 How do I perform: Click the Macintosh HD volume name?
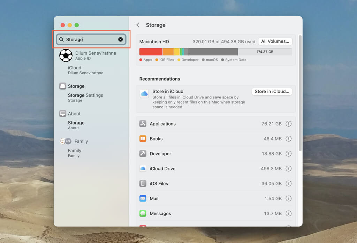(154, 42)
